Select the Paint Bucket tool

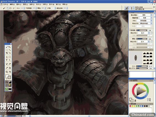(10, 68)
